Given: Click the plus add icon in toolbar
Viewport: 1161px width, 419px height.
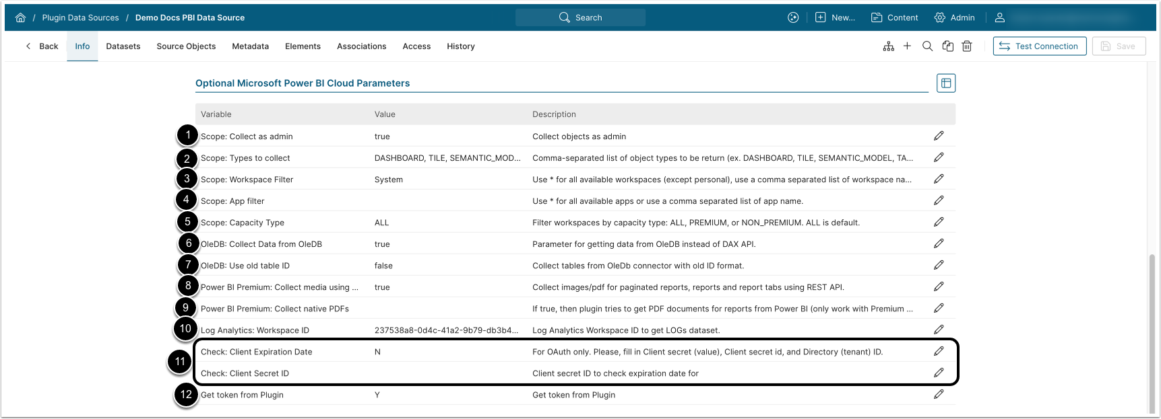Looking at the screenshot, I should click(x=907, y=46).
